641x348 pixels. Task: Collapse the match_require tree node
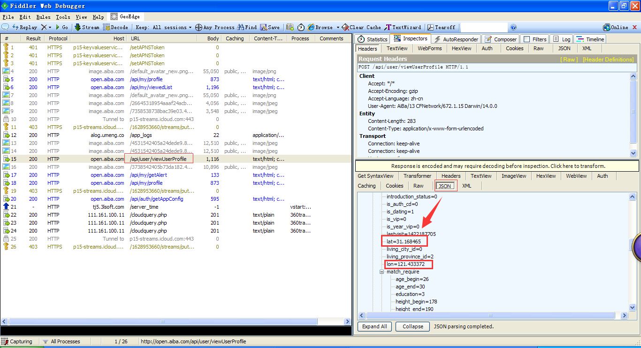tap(382, 272)
